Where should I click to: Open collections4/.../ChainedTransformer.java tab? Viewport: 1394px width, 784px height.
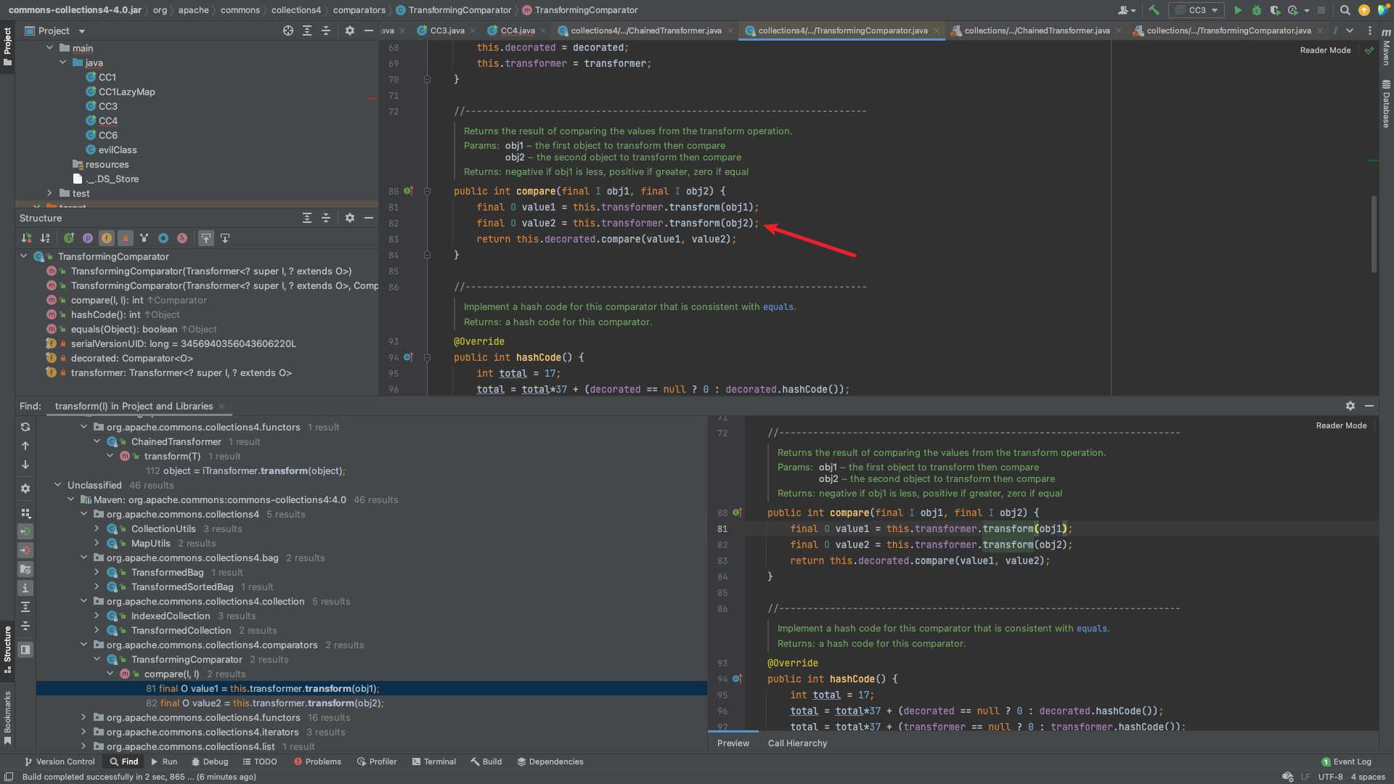click(x=645, y=30)
